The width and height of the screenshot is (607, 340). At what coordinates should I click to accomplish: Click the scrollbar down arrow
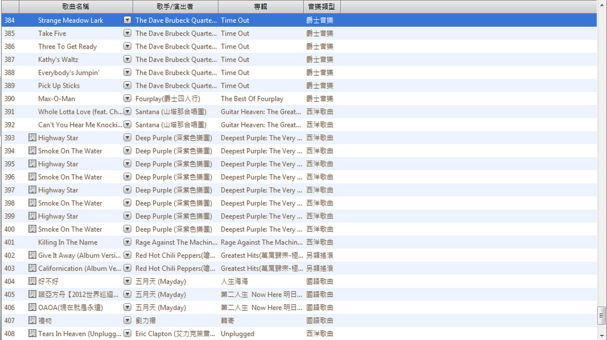(x=601, y=336)
